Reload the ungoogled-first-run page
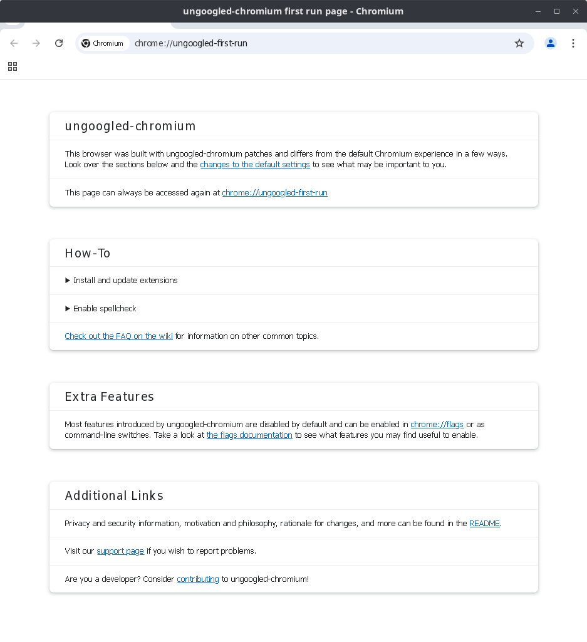This screenshot has height=642, width=587. click(58, 43)
